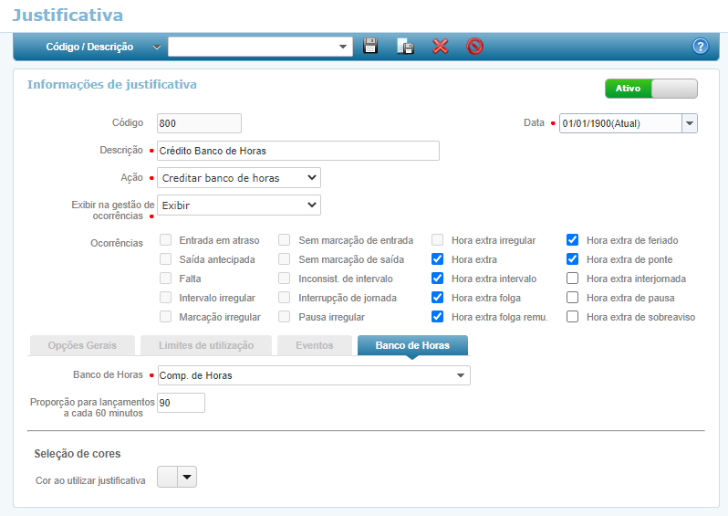
Task: Click the Descrição text field
Action: tap(297, 151)
